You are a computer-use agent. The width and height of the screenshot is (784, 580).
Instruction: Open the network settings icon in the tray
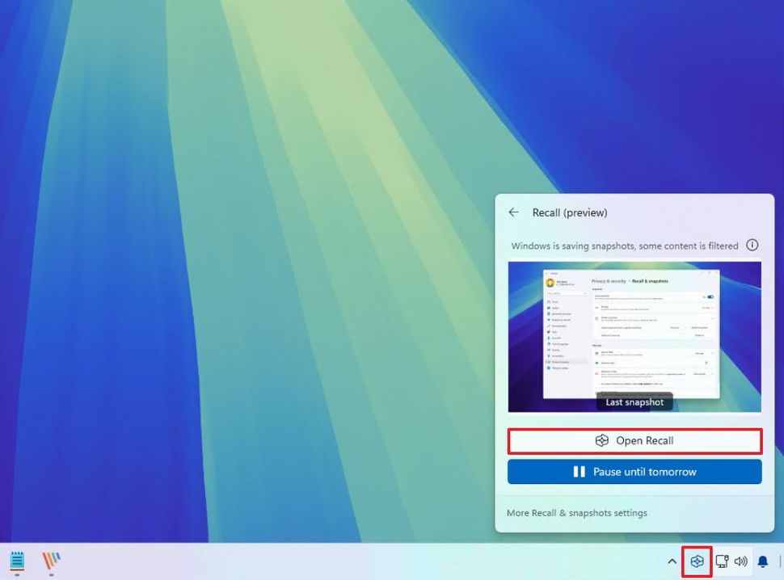click(x=720, y=561)
